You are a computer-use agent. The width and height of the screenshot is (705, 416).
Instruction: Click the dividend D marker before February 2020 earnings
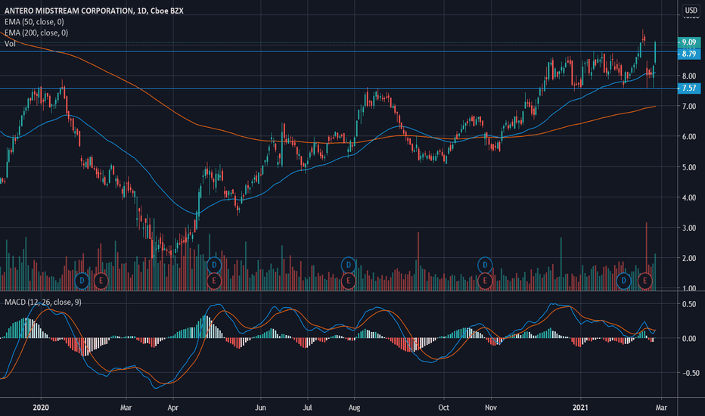click(82, 281)
